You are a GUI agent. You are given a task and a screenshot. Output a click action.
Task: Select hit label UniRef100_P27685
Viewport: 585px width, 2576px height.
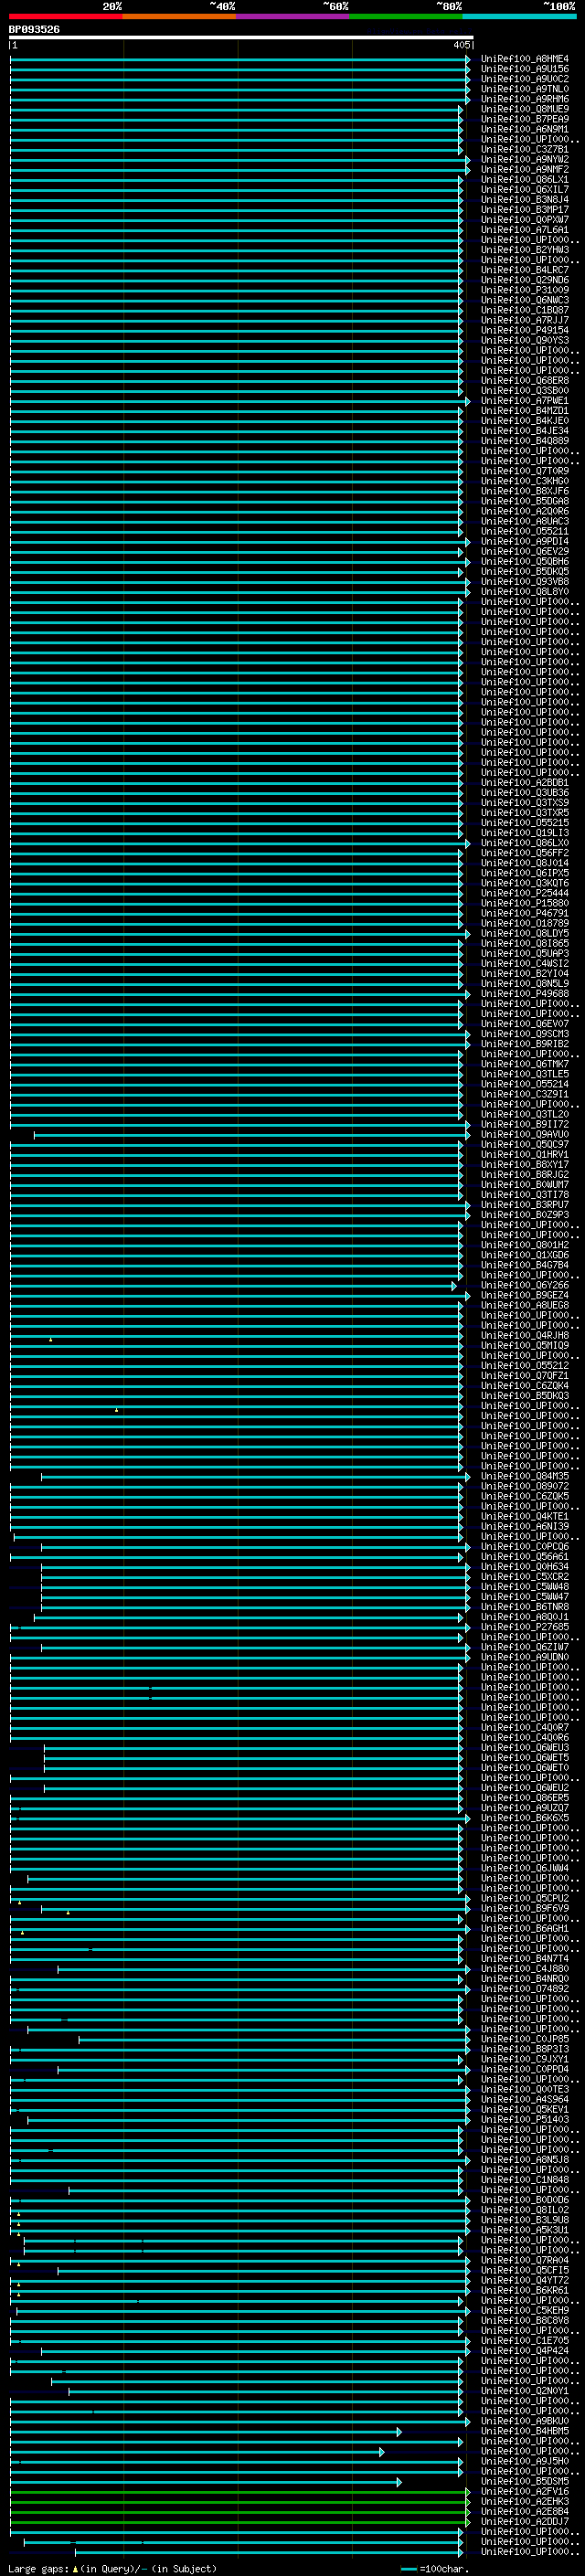(x=524, y=1627)
